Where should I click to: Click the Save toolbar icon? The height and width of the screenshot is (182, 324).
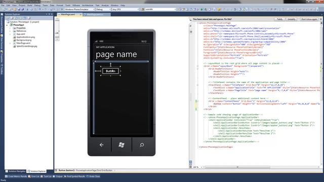coord(19,9)
